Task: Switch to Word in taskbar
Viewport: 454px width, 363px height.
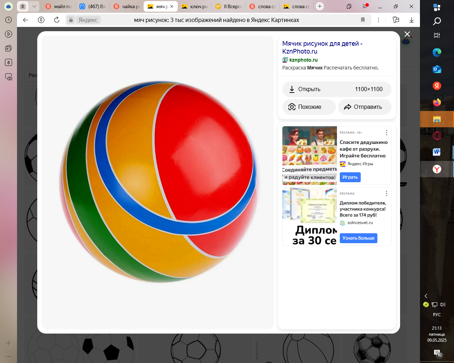Action: pos(437,152)
